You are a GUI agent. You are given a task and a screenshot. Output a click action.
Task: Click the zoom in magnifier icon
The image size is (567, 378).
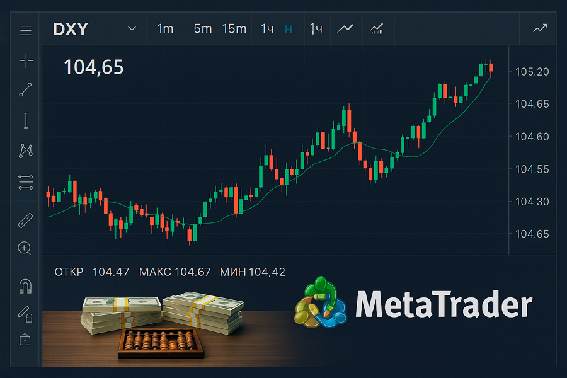pyautogui.click(x=25, y=248)
